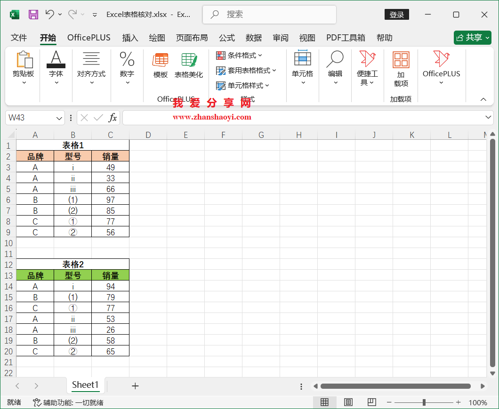Click the zoom in plus button

pos(458,402)
